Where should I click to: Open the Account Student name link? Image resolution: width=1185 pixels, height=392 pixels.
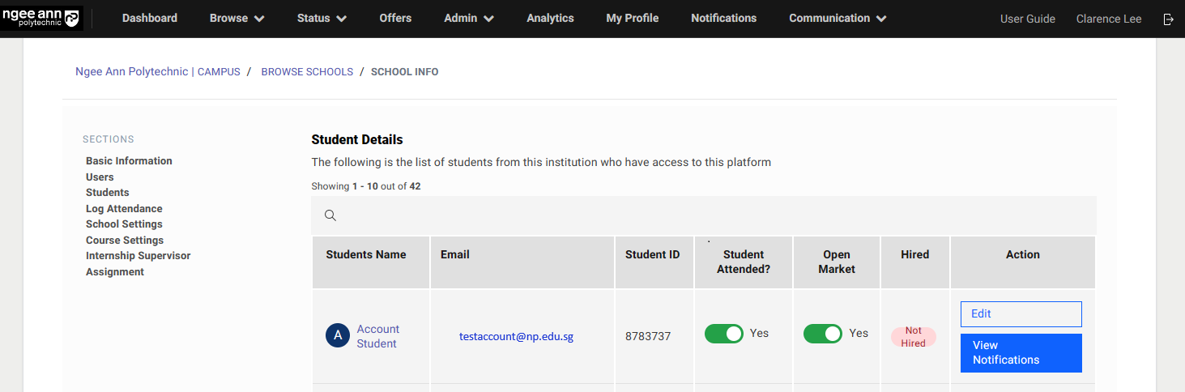[378, 336]
